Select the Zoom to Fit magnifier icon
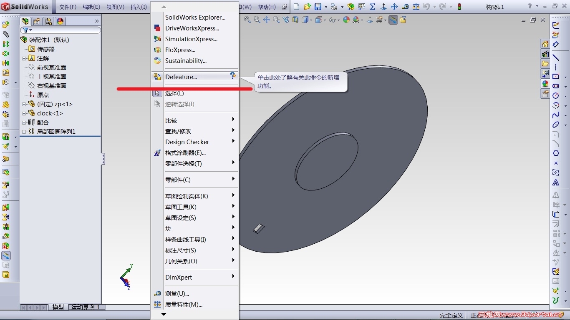This screenshot has height=320, width=570. pyautogui.click(x=247, y=20)
